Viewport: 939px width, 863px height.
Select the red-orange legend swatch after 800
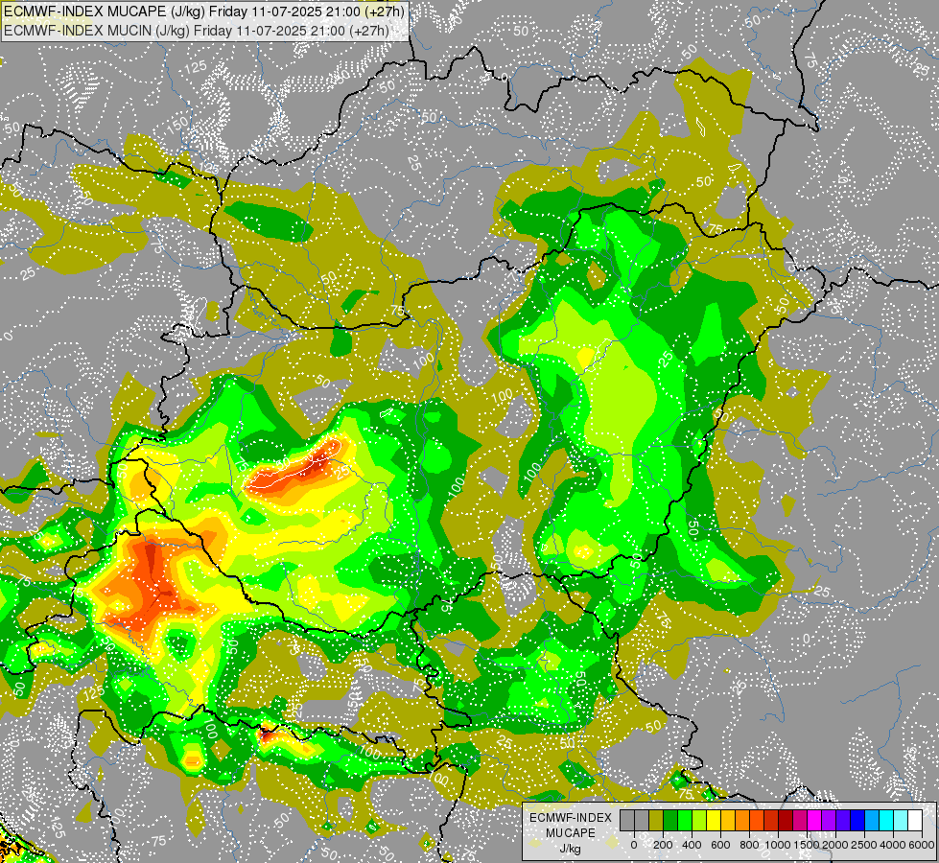757,821
